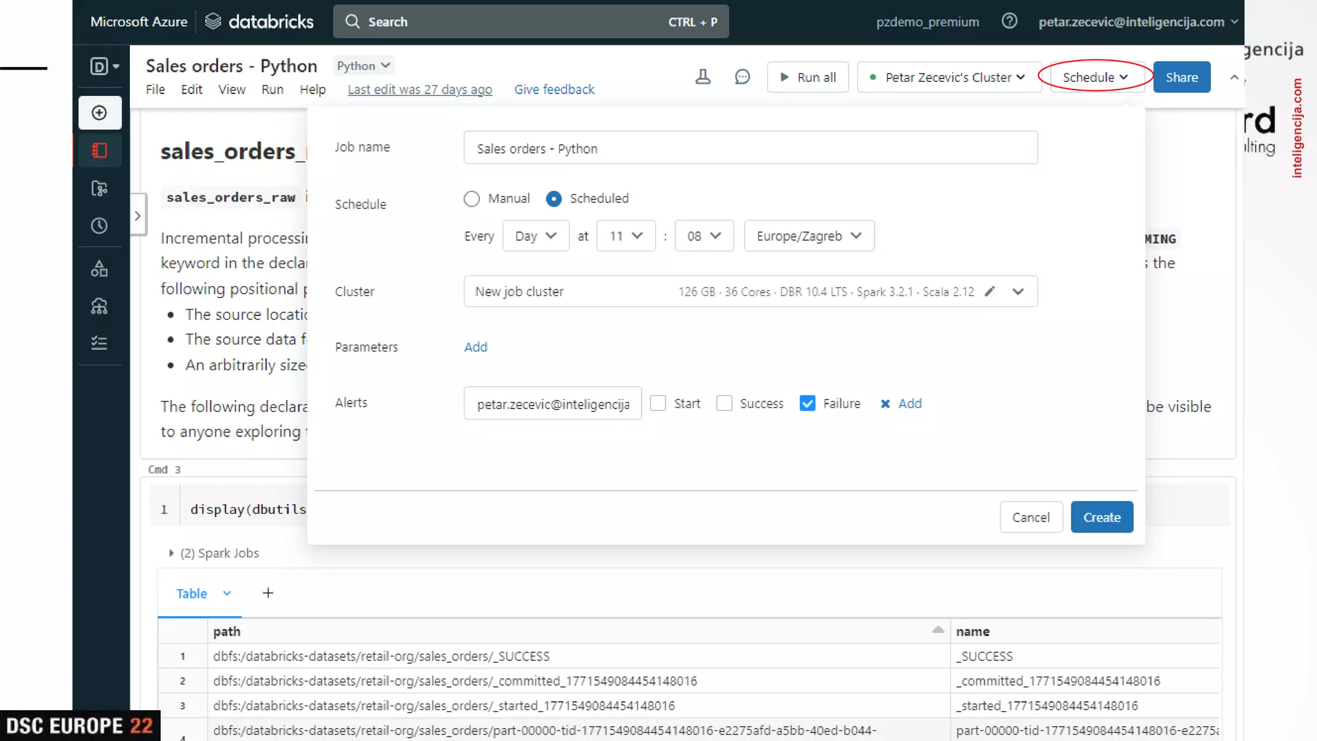
Task: Expand the (2) Spark Jobs section
Action: (171, 553)
